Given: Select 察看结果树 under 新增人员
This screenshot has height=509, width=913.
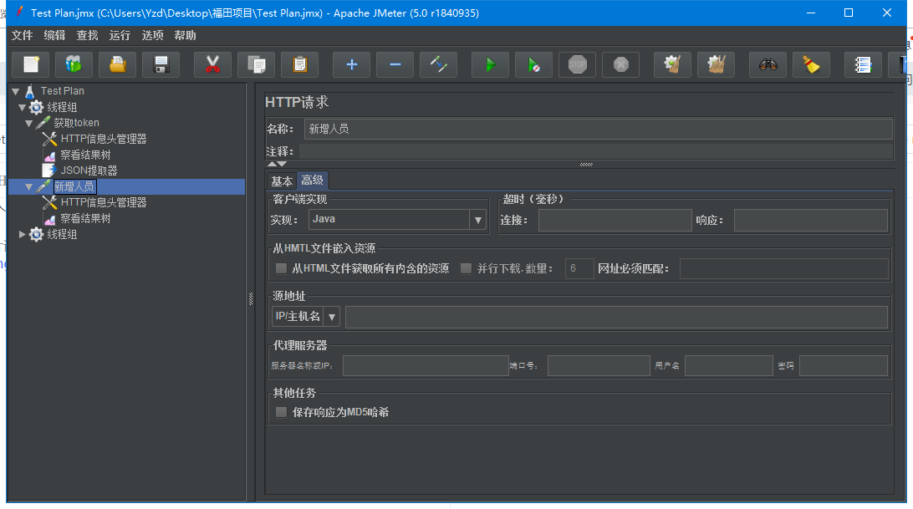Looking at the screenshot, I should [85, 218].
